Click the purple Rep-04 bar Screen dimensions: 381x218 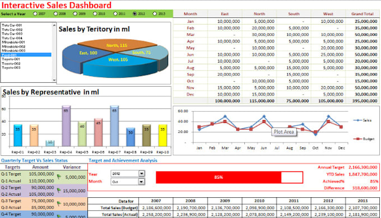click(x=66, y=126)
